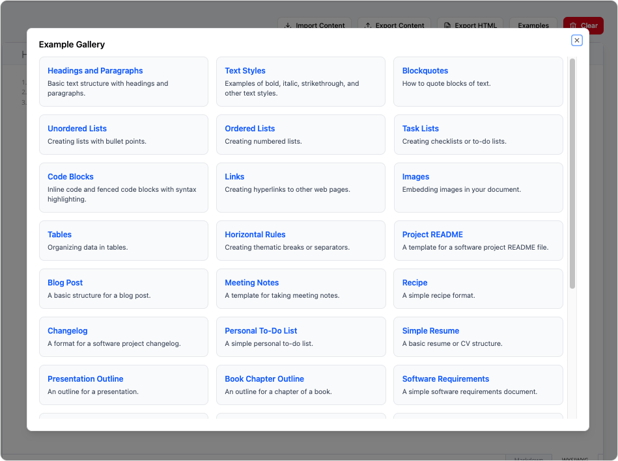Open the Links example card

tap(300, 187)
